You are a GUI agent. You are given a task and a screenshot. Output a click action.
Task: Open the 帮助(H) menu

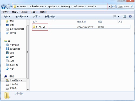[44, 12]
